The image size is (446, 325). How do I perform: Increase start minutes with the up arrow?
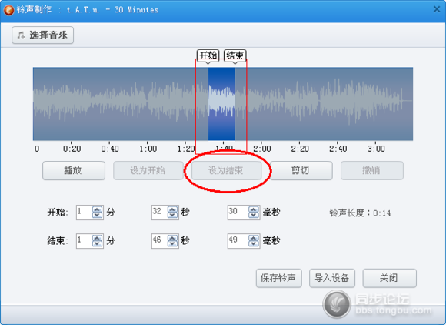click(97, 209)
